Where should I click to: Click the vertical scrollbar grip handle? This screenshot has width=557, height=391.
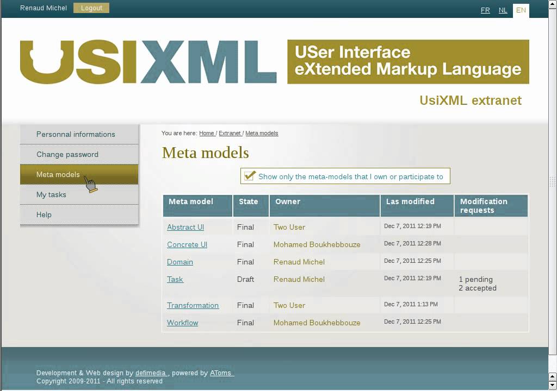(553, 181)
